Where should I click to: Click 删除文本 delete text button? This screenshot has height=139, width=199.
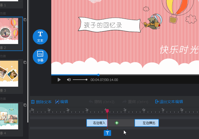pyautogui.click(x=41, y=102)
